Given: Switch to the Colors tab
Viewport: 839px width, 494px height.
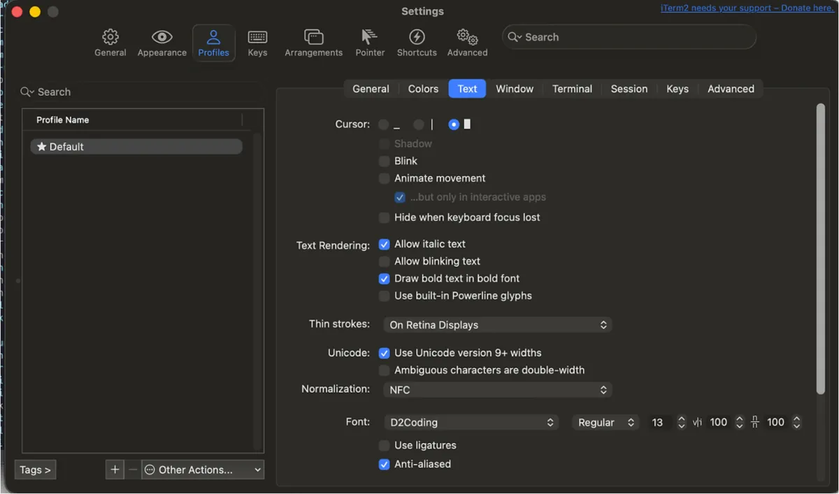Looking at the screenshot, I should (x=422, y=89).
